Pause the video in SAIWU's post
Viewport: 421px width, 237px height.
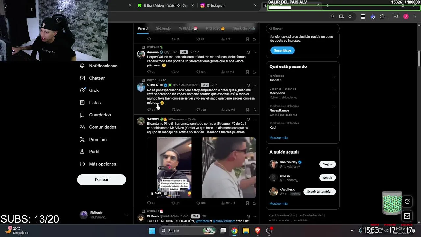152,194
